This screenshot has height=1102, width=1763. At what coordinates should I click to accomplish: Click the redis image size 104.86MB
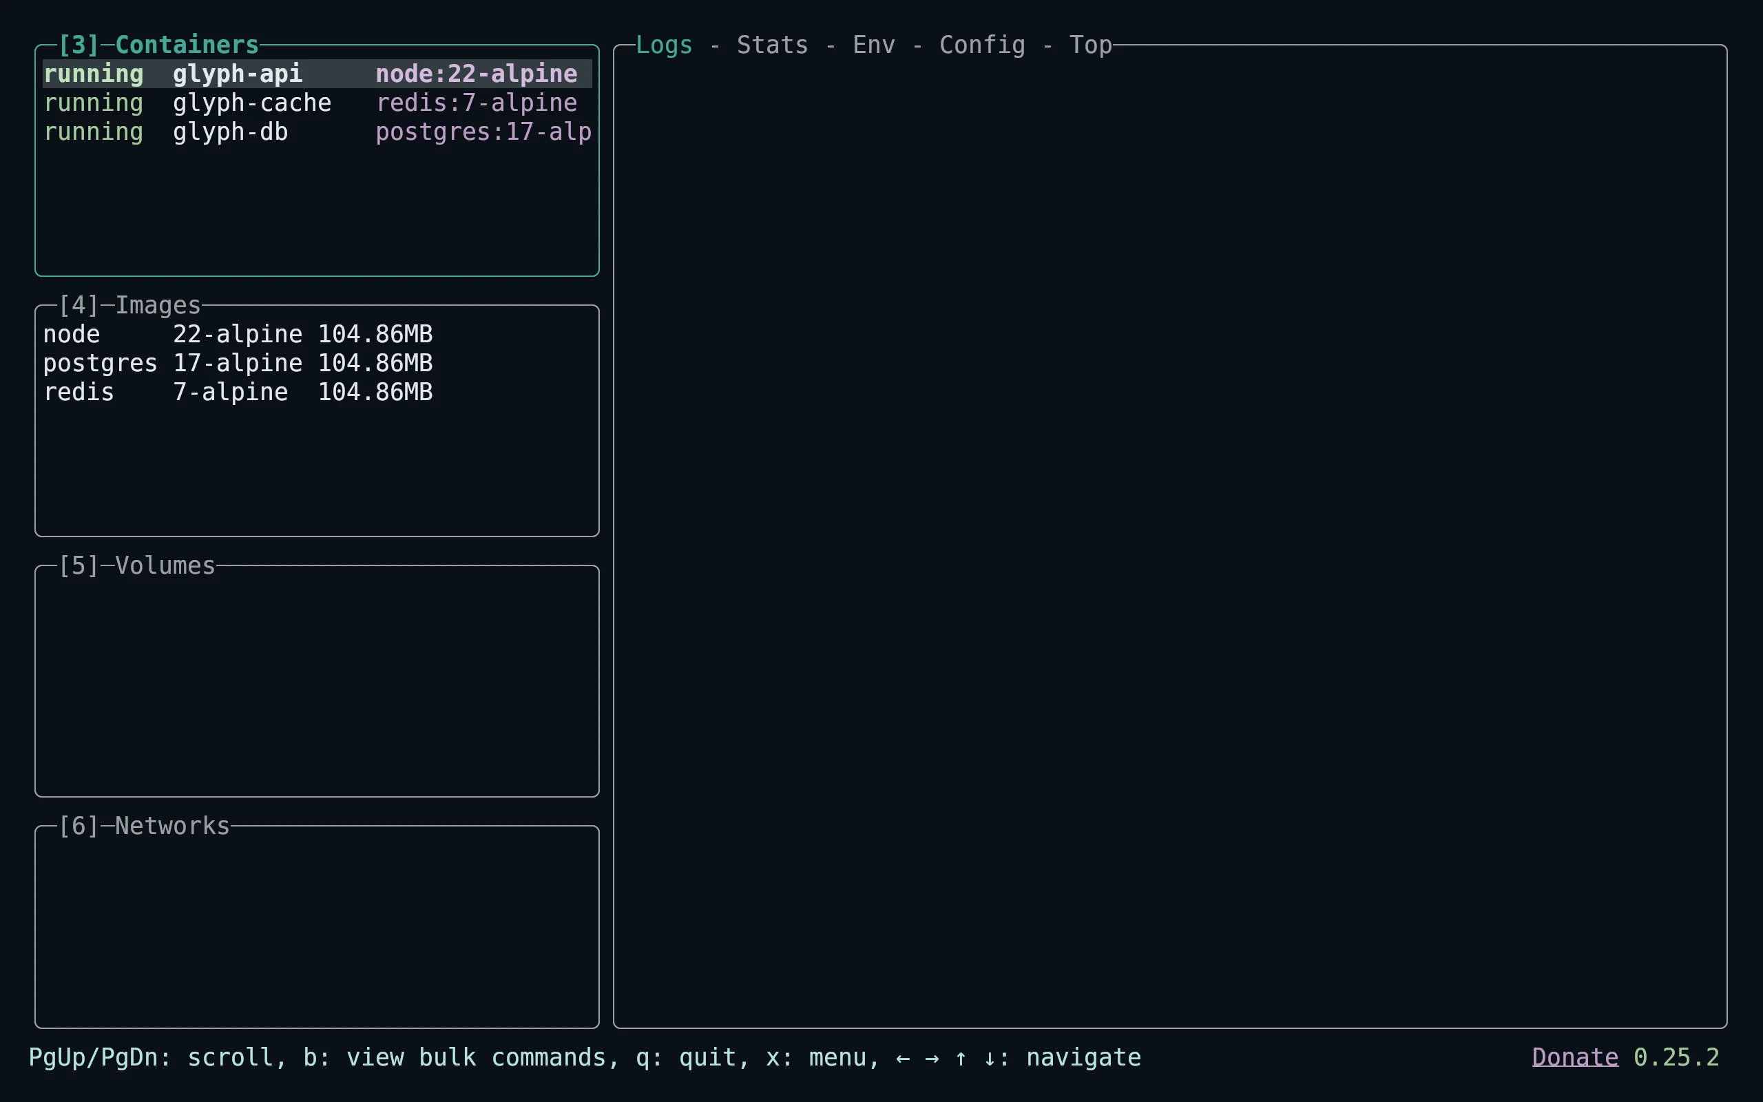tap(375, 392)
